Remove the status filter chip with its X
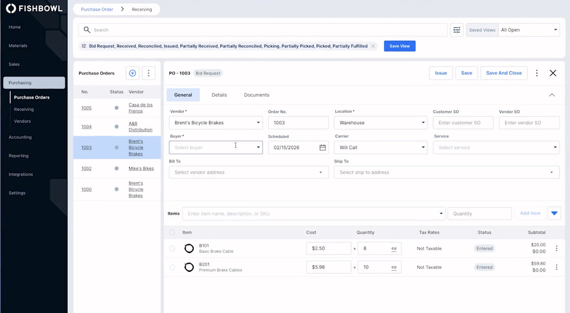 [x=373, y=46]
